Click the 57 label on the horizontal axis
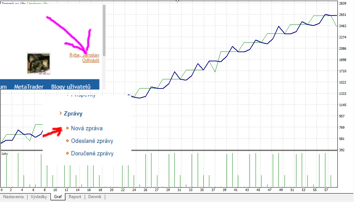This screenshot has height=202, width=354. coord(326,190)
